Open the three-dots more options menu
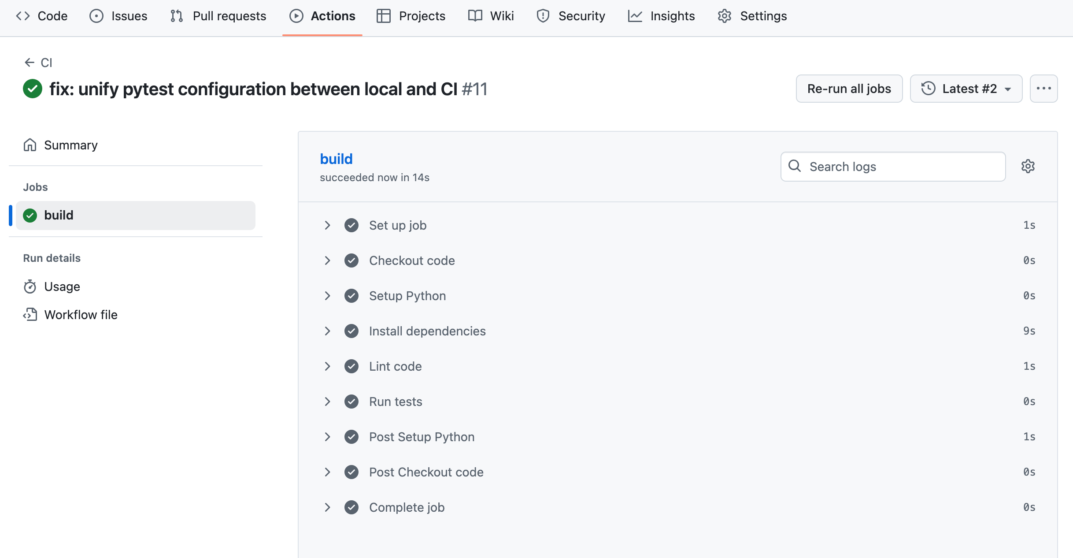1073x558 pixels. (1043, 89)
